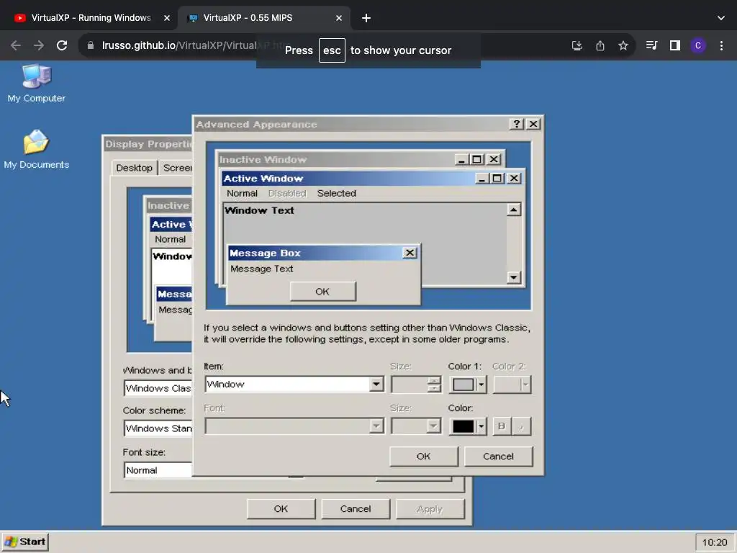The width and height of the screenshot is (737, 553).
Task: Click the item Size spinner arrows
Action: (434, 385)
